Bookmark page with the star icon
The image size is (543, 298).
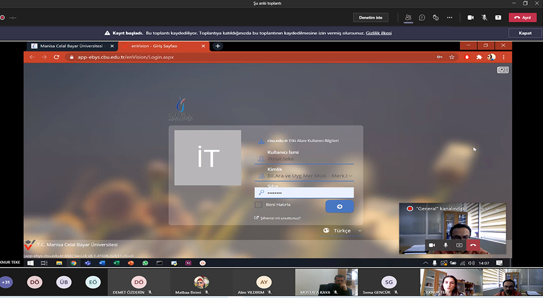coord(452,57)
